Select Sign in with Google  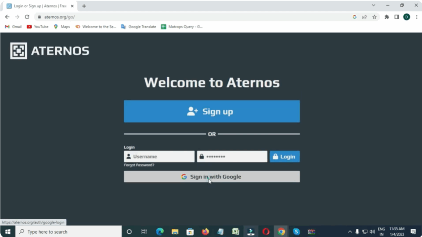coord(211,177)
